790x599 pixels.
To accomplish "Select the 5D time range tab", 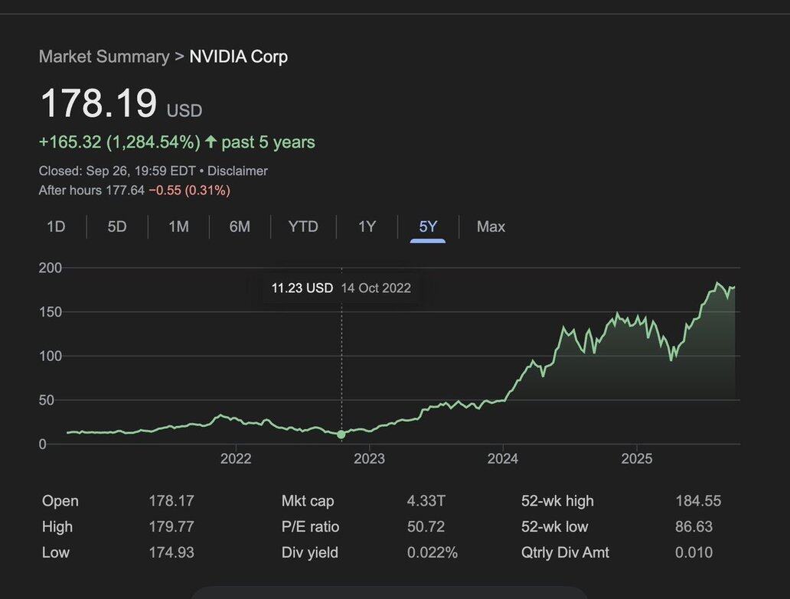I will pyautogui.click(x=117, y=226).
